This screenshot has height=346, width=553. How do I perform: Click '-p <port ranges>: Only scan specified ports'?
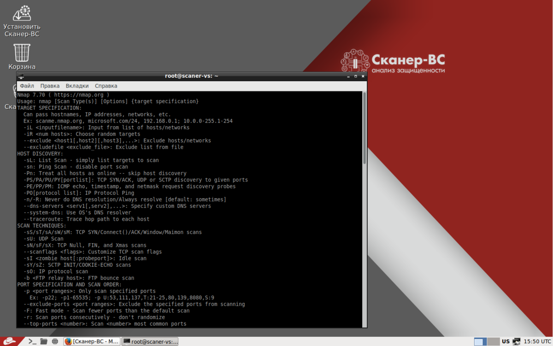point(89,291)
